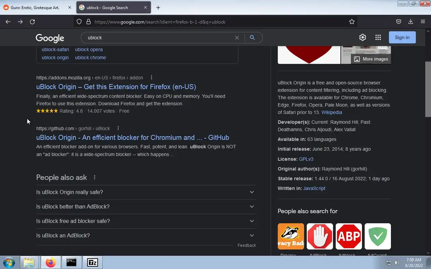Screen dimensions: 431x269
Task: Bookmark this page with the star icon
Action: pyautogui.click(x=352, y=22)
